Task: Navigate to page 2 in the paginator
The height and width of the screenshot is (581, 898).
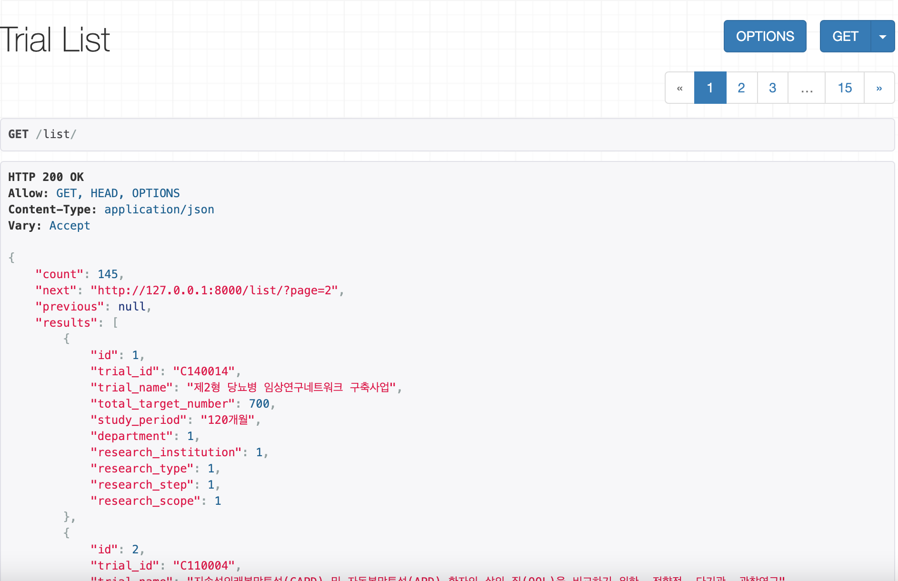Action: coord(741,88)
